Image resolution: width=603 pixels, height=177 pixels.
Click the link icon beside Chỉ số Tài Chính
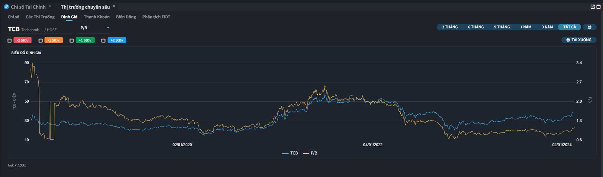click(6, 7)
